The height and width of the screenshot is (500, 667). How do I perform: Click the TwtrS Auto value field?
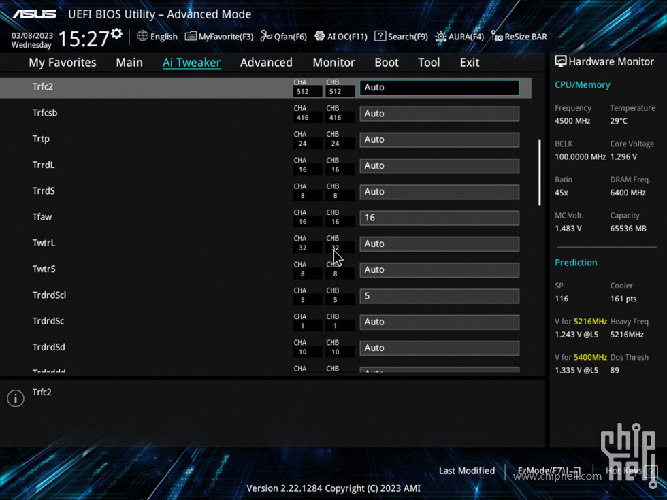[x=440, y=270]
